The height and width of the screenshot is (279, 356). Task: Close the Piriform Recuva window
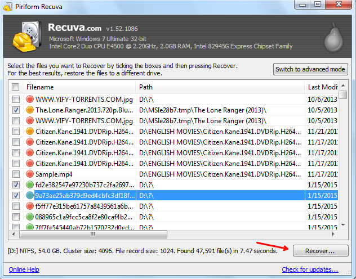point(339,4)
